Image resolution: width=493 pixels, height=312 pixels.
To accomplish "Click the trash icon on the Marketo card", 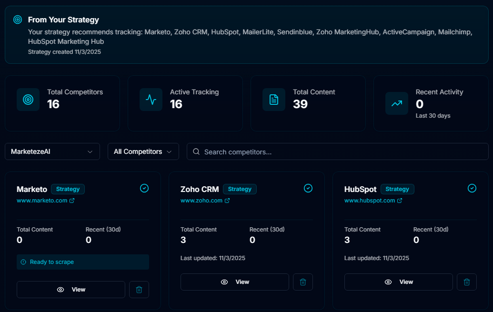I will coord(139,289).
